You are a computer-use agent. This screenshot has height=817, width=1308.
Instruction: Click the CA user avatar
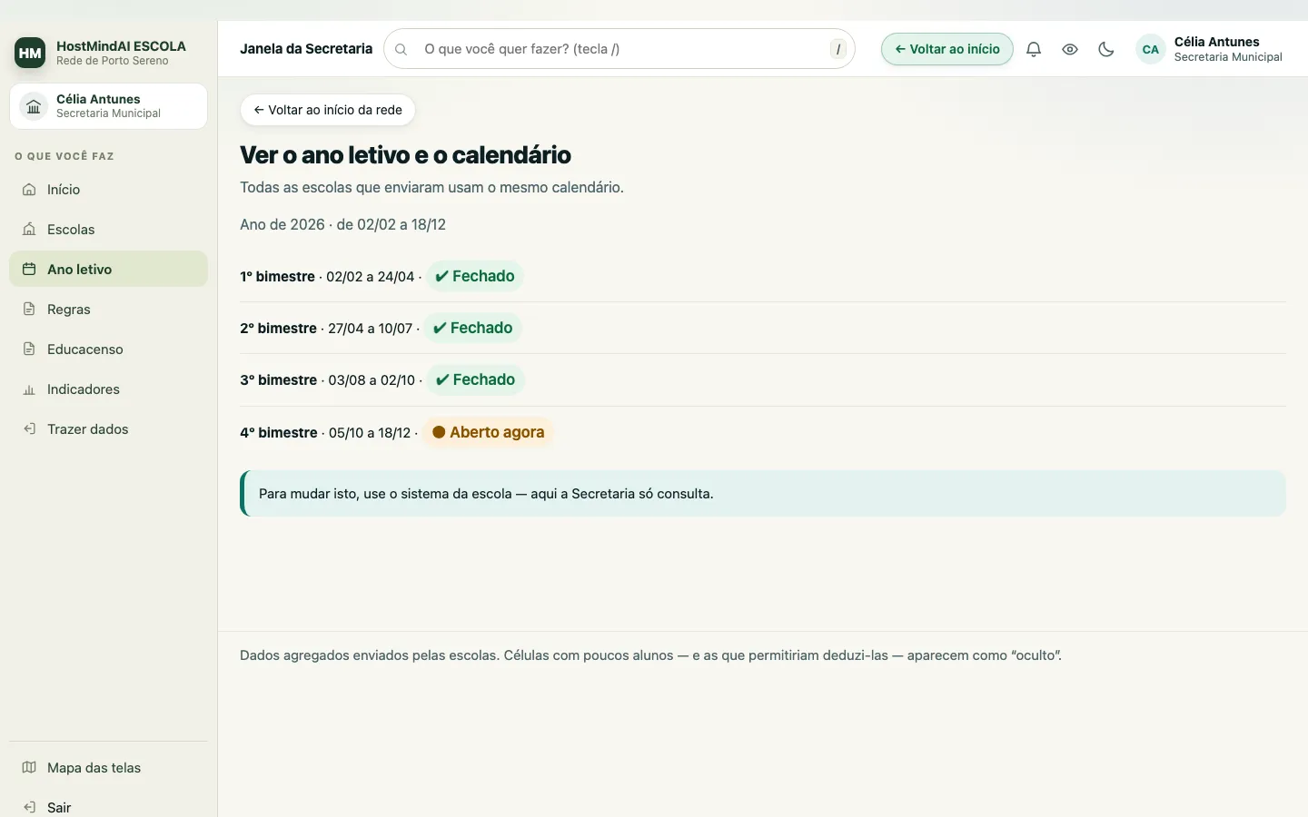1151,49
